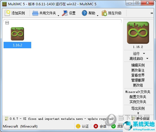The image size is (156, 132).
Task: Collapse the instance group with the minus box
Action: 7,23
